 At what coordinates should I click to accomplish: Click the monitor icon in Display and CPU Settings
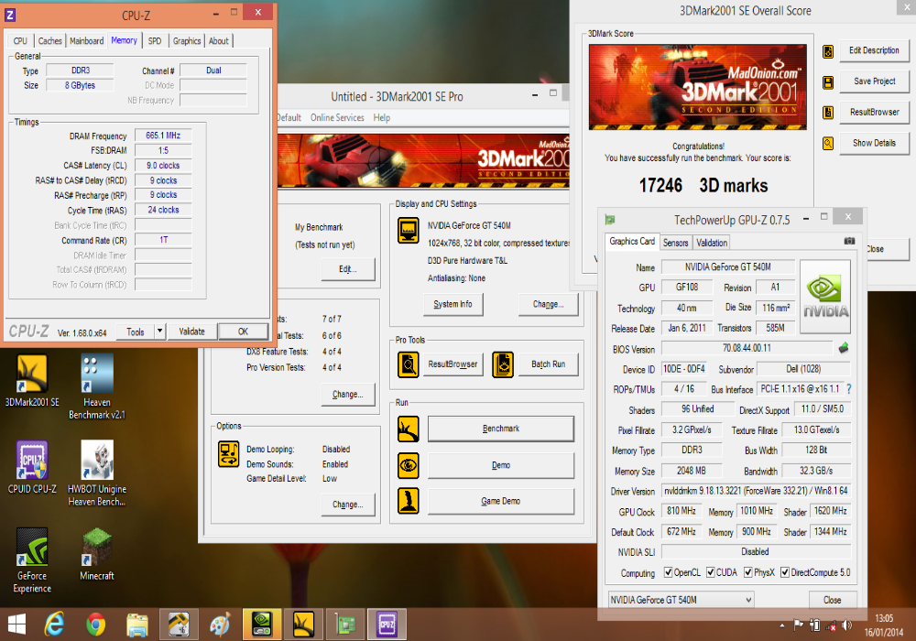[x=409, y=230]
